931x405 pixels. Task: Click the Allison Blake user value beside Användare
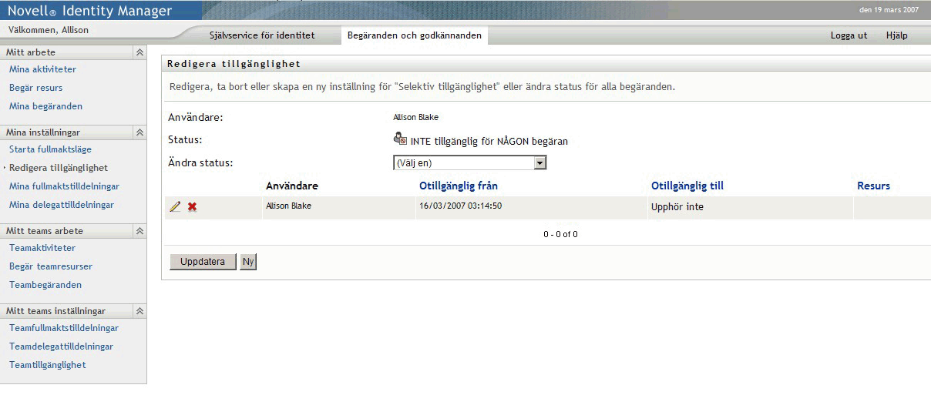[415, 118]
